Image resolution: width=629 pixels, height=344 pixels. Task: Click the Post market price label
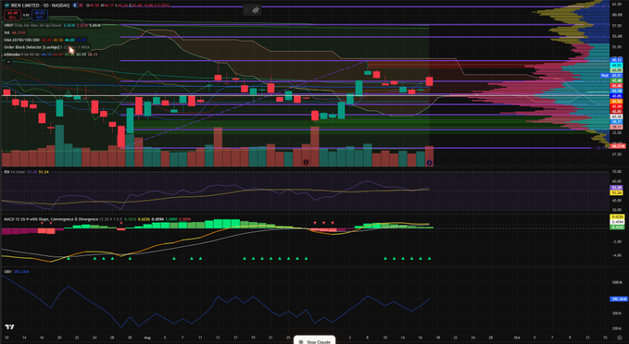point(605,75)
